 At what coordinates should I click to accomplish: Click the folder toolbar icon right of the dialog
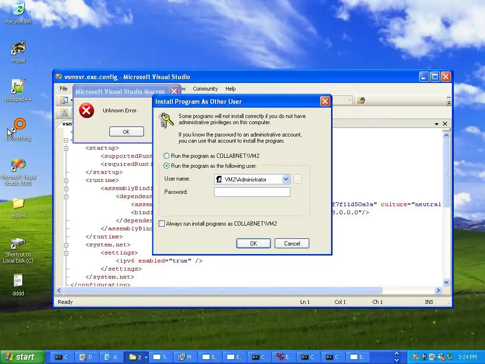pos(361,100)
